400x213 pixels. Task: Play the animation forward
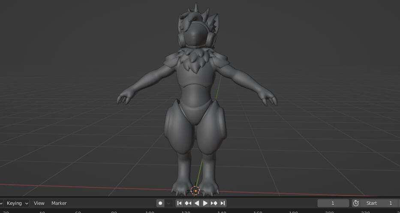point(205,203)
